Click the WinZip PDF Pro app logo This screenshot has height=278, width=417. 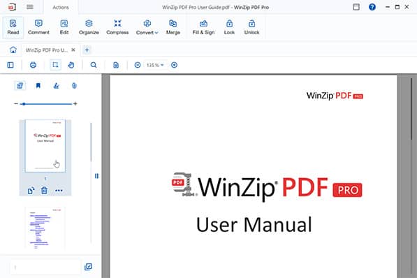click(x=12, y=7)
